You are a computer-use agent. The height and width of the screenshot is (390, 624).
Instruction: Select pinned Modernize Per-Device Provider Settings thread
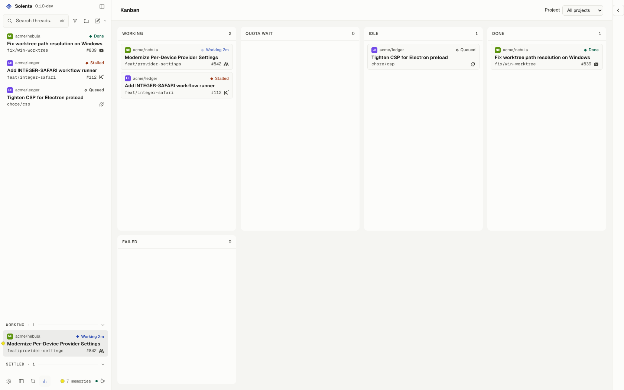click(x=55, y=343)
